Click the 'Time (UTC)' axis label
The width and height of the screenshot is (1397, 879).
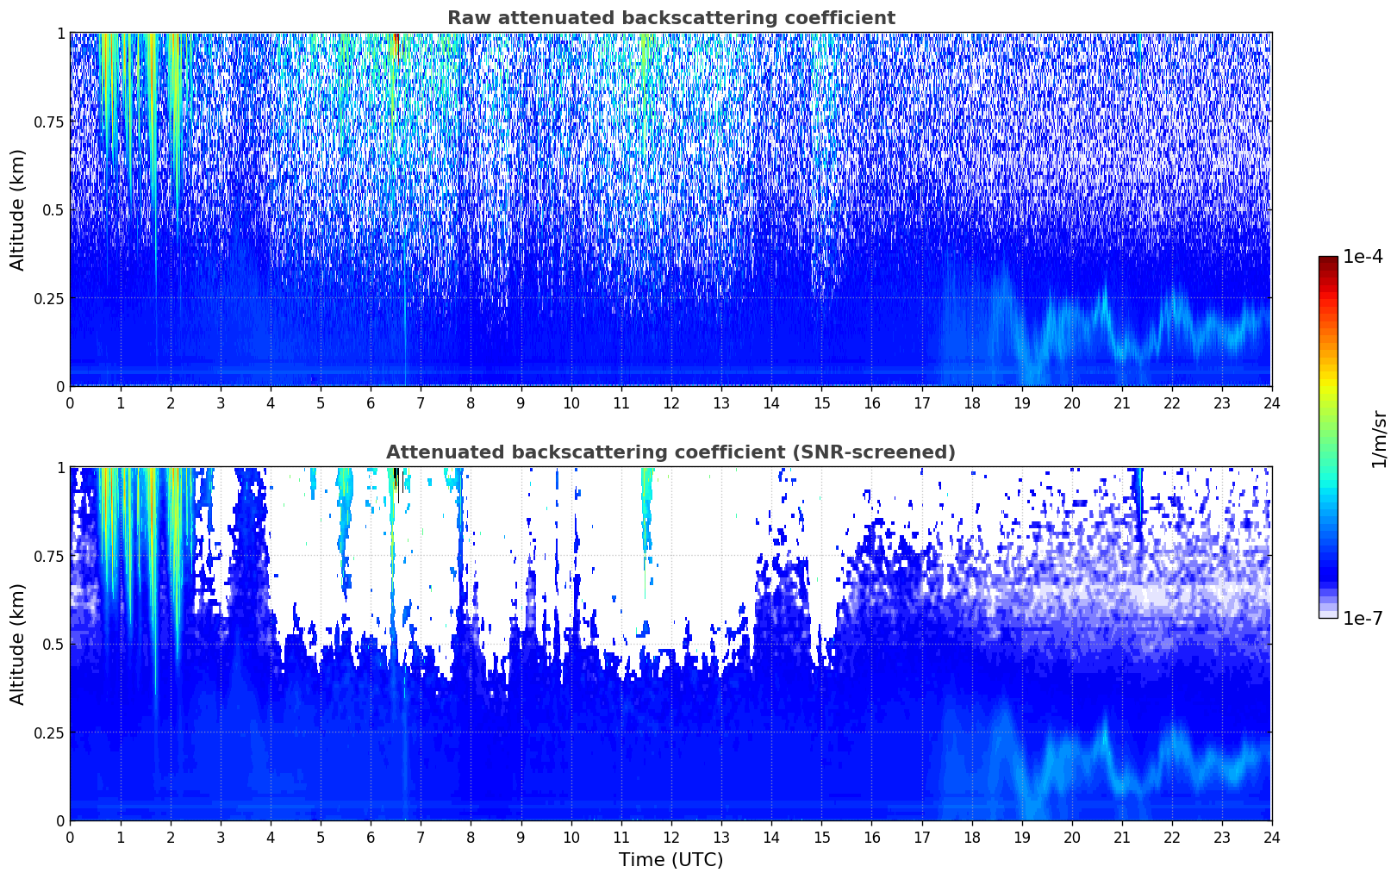670,860
